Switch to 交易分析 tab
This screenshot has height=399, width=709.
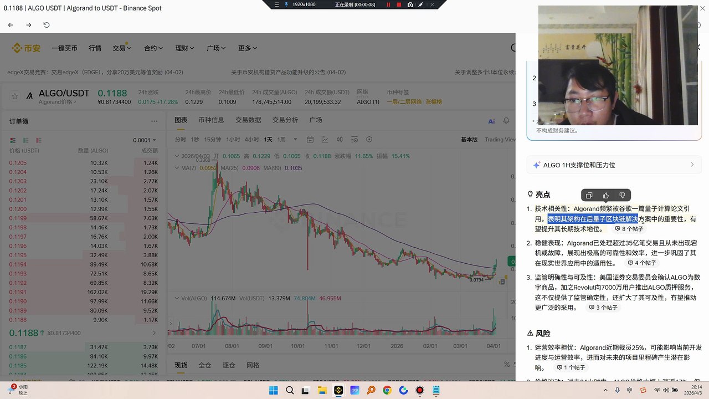[285, 120]
